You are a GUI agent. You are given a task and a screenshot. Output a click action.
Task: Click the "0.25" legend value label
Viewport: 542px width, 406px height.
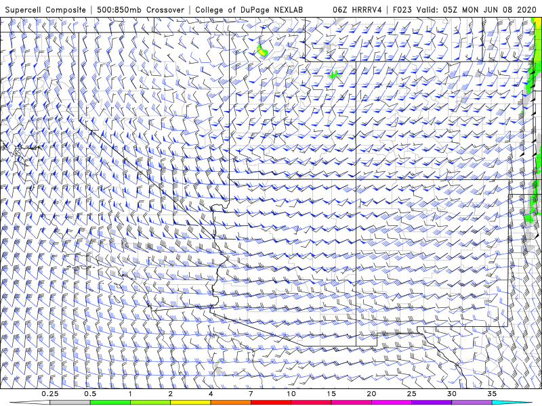coord(49,394)
